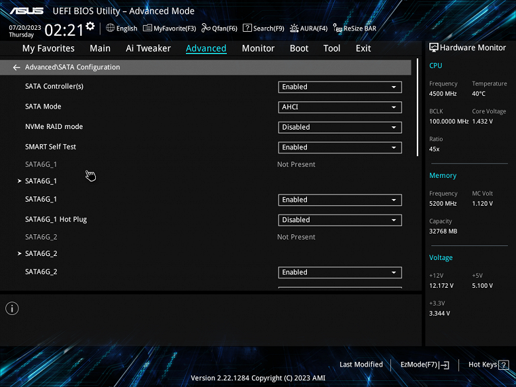Switch to Main tab
Image resolution: width=516 pixels, height=387 pixels.
pos(100,48)
